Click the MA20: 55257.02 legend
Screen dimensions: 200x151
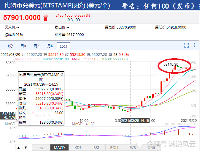coord(85,59)
